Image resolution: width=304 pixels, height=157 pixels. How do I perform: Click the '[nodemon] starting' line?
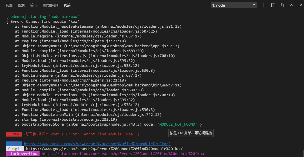pyautogui.click(x=43, y=17)
